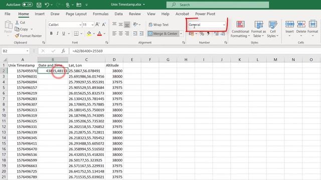Activate Format Painter brush

point(17,35)
